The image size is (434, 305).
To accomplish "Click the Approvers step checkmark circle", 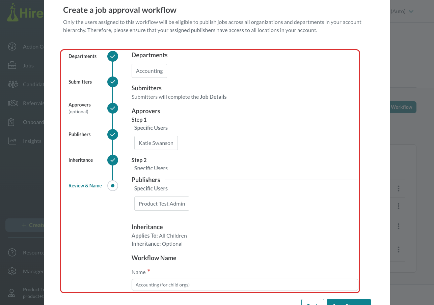I will click(x=113, y=108).
